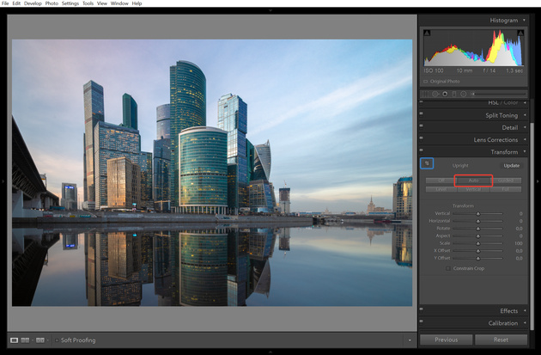Collapse the Transform panel
This screenshot has width=541, height=355.
point(525,151)
